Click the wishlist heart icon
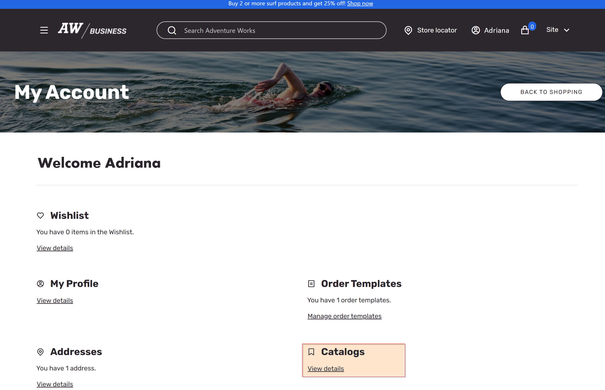Viewport: 605px width, 390px height. (41, 216)
